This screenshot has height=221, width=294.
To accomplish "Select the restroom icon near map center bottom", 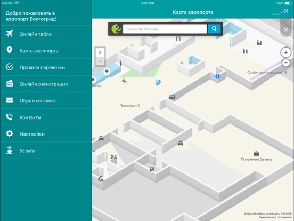I will pyautogui.click(x=152, y=169).
